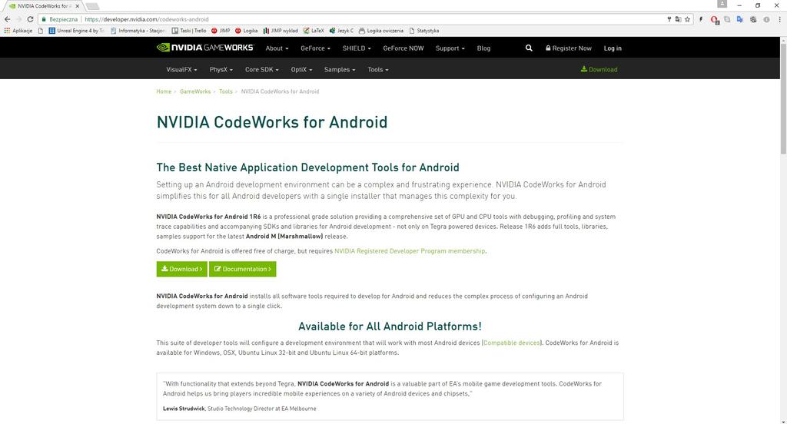This screenshot has height=424, width=787.
Task: Click the lightning bolt extension icon
Action: pos(701,19)
